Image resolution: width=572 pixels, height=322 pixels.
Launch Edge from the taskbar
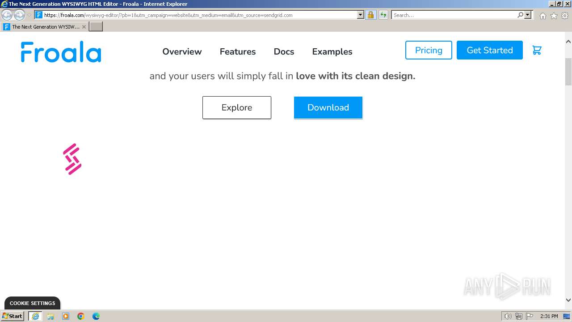click(96, 316)
